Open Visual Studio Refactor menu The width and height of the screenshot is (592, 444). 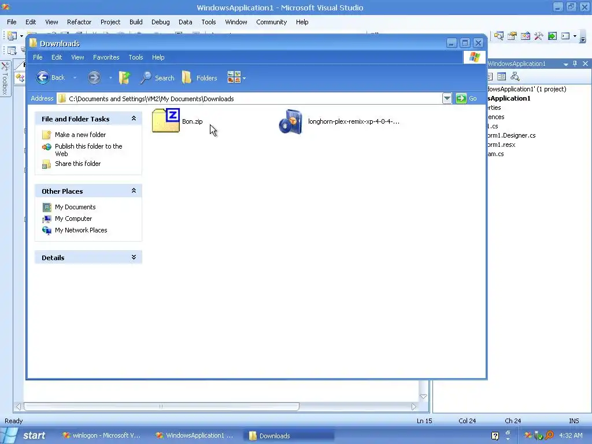click(79, 22)
